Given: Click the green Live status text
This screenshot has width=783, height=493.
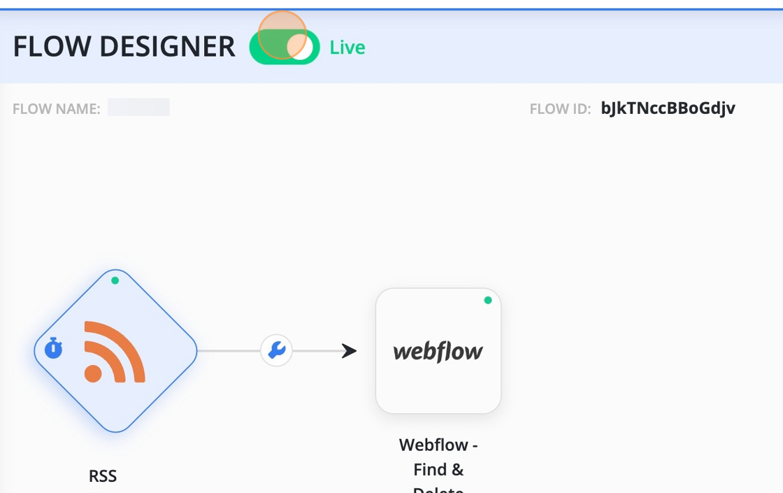Looking at the screenshot, I should click(x=347, y=48).
